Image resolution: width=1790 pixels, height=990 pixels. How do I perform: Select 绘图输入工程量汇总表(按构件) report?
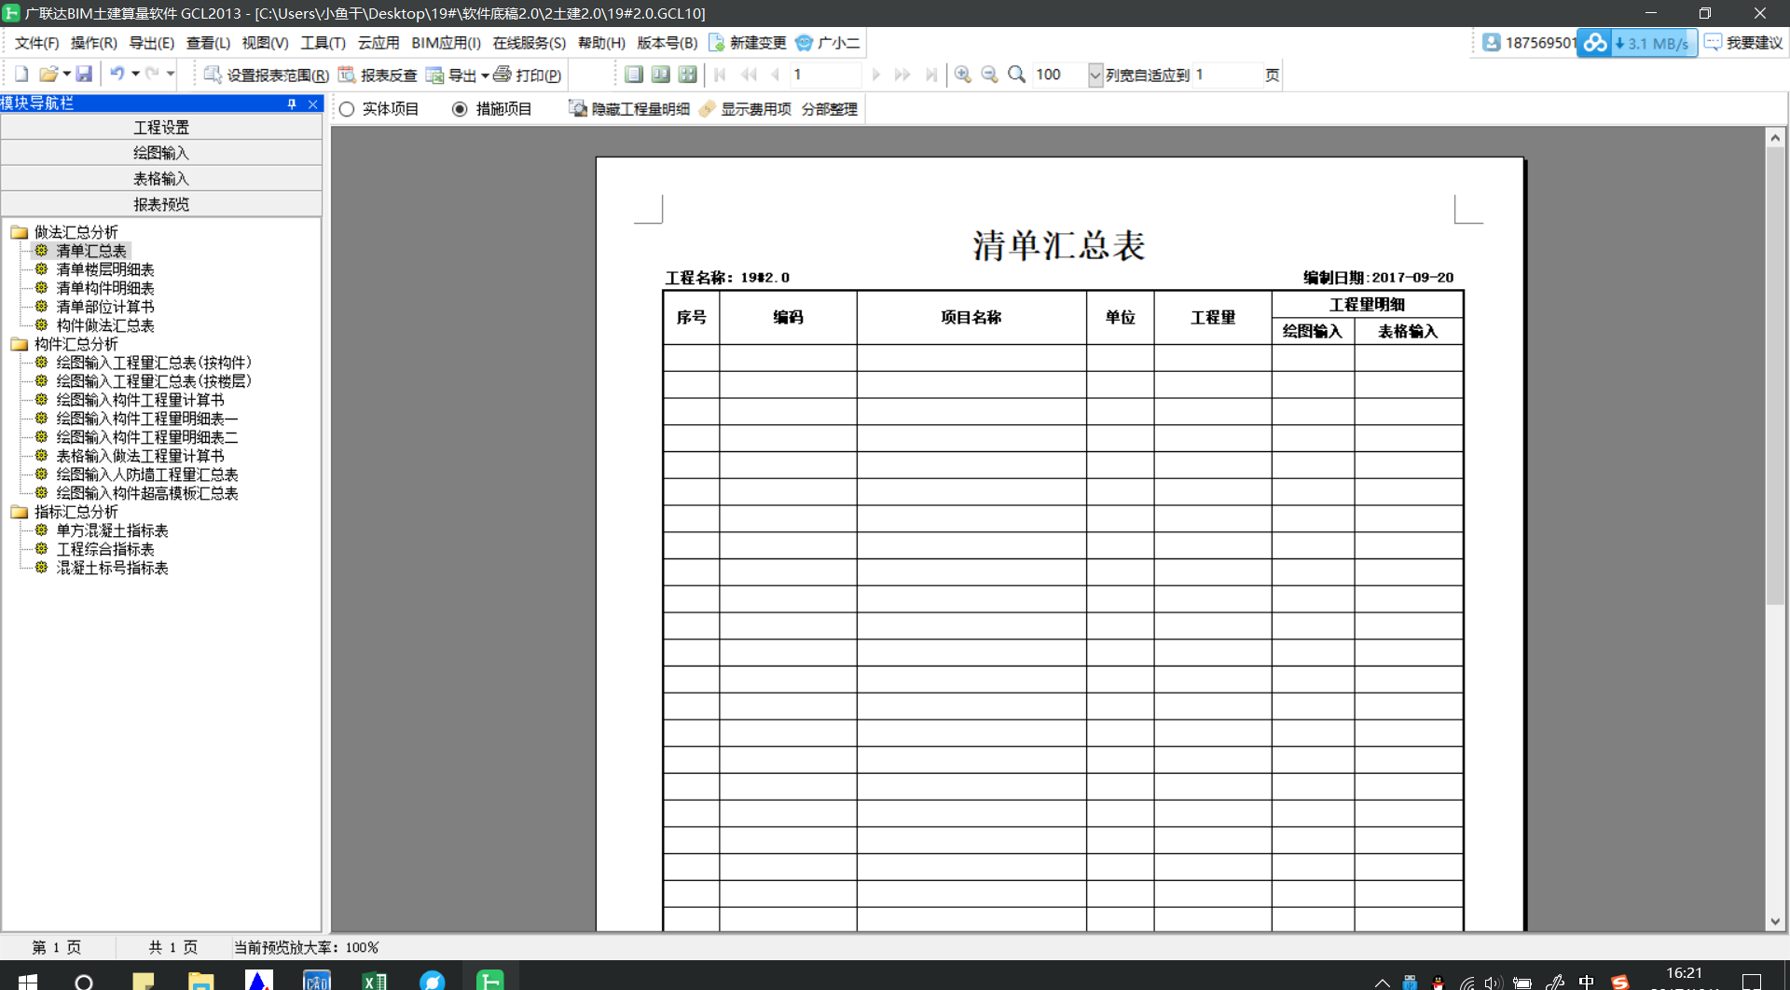point(154,363)
